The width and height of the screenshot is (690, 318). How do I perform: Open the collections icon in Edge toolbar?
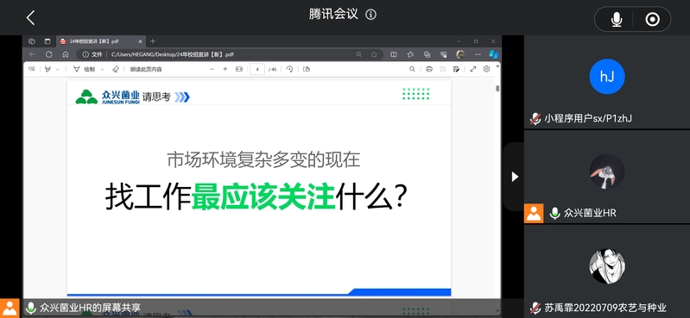427,54
